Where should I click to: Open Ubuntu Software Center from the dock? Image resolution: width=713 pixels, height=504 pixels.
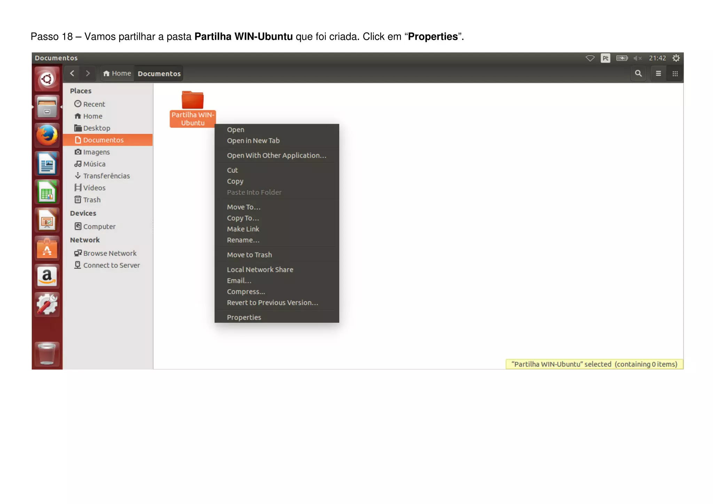pos(47,248)
